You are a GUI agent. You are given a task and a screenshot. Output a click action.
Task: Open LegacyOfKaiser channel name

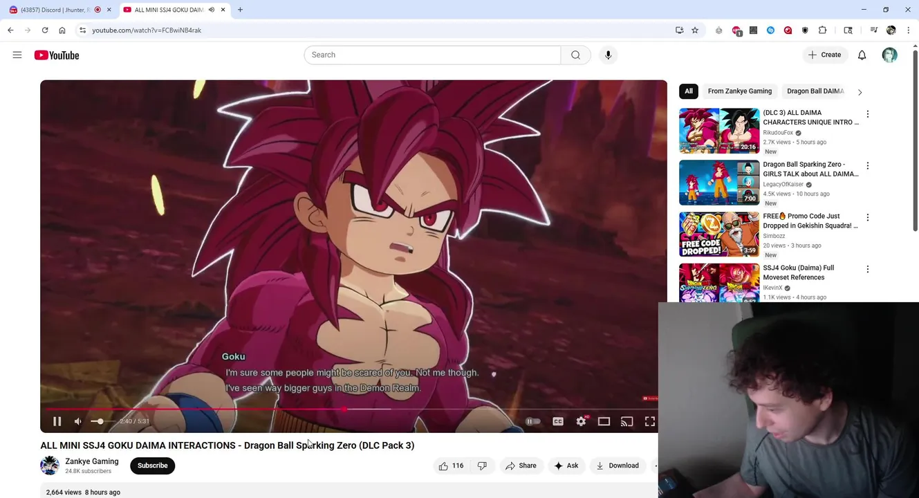click(783, 185)
